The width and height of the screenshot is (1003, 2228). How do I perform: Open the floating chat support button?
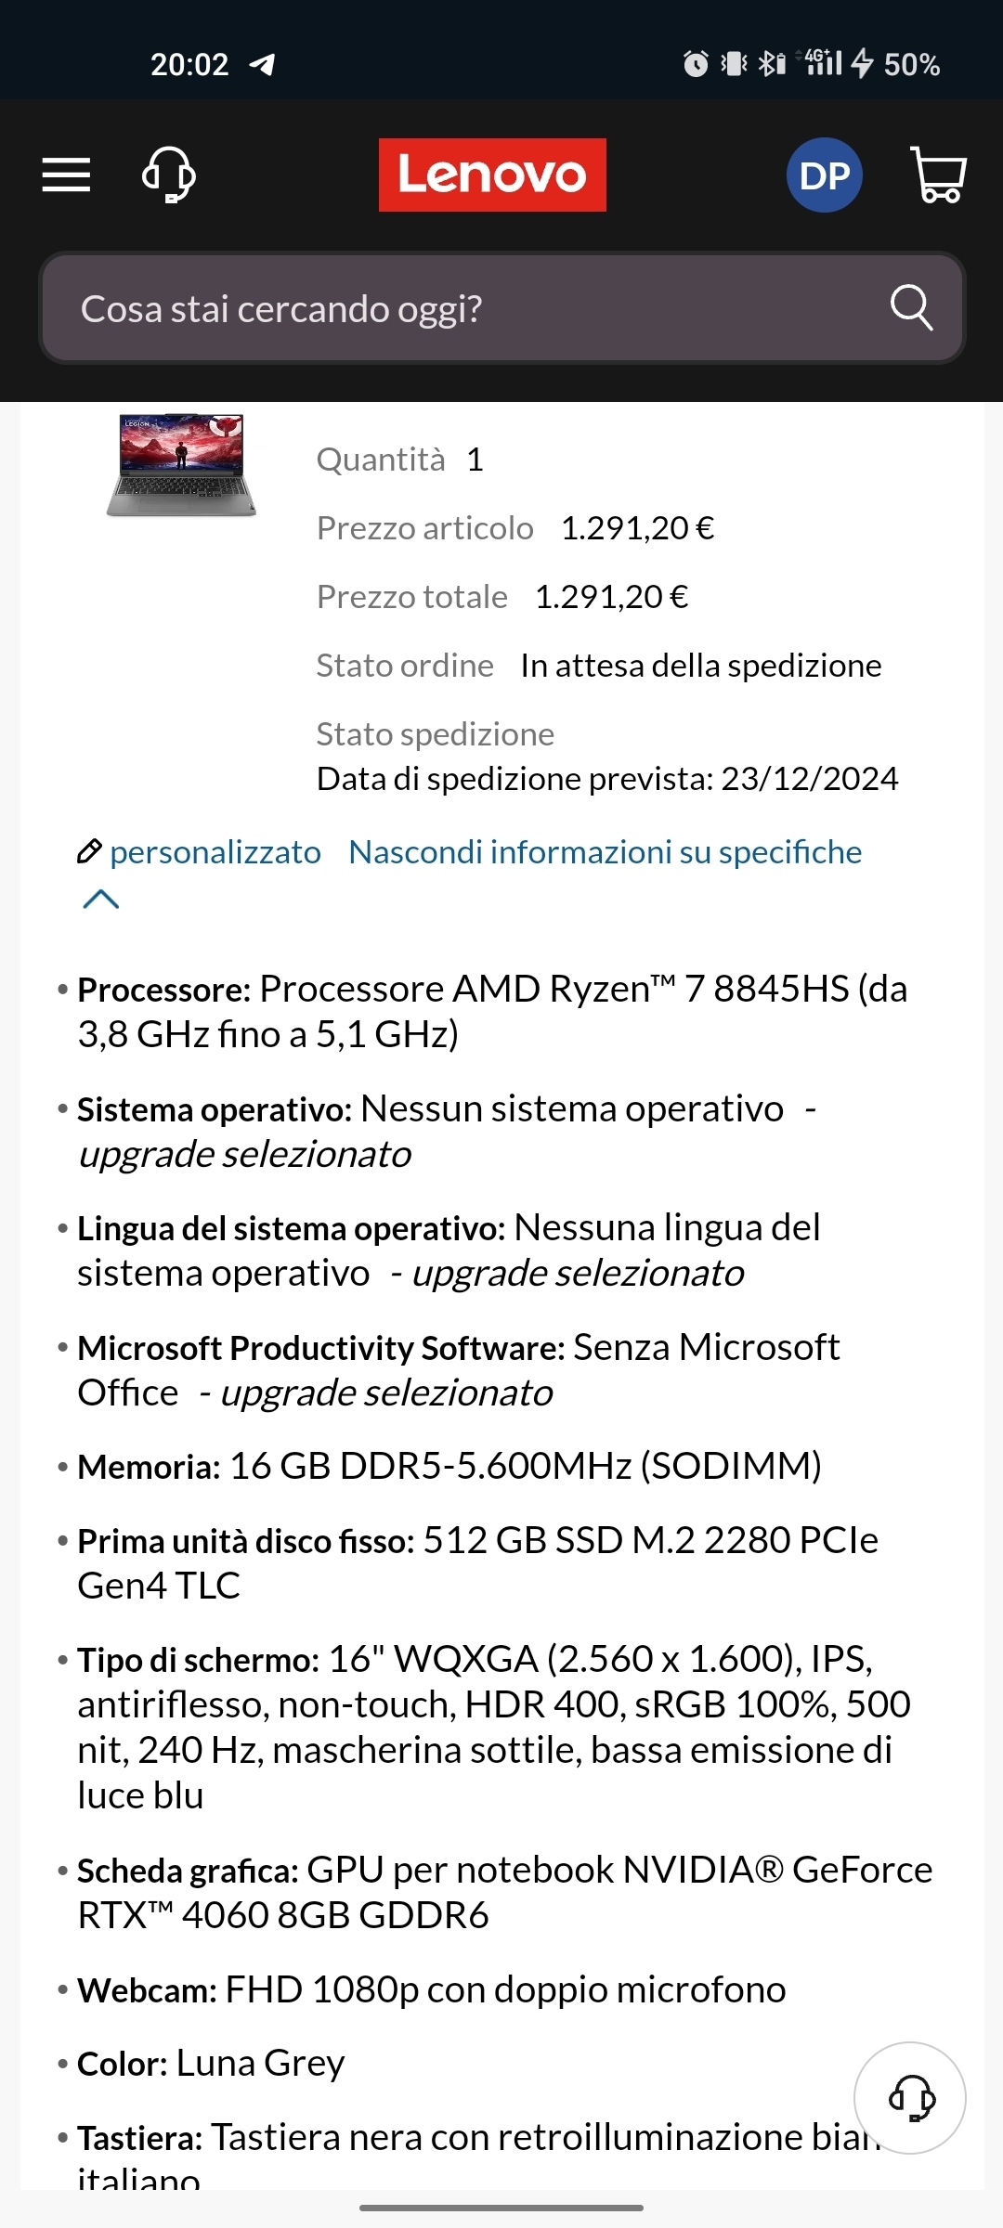point(910,2098)
